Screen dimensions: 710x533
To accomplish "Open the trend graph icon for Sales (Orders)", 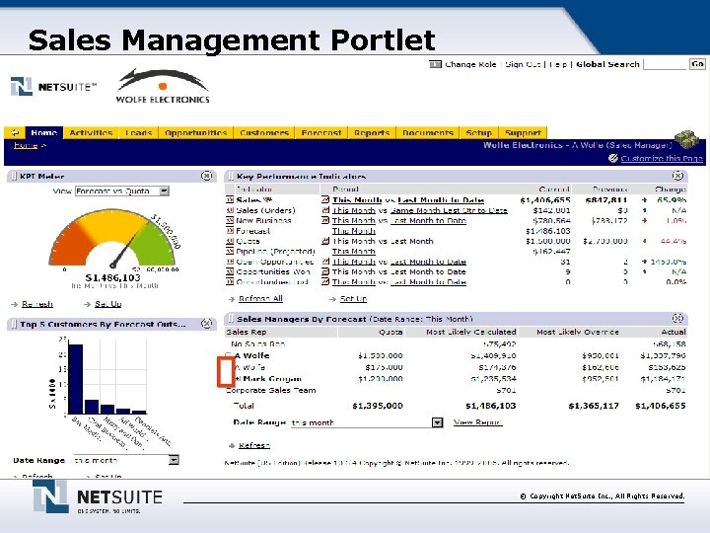I will (x=325, y=210).
